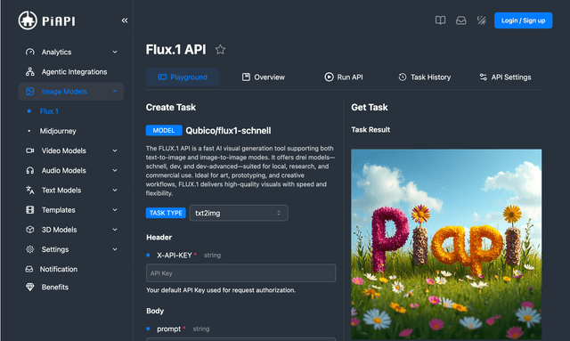Expand the Settings menu chevron

(x=115, y=249)
